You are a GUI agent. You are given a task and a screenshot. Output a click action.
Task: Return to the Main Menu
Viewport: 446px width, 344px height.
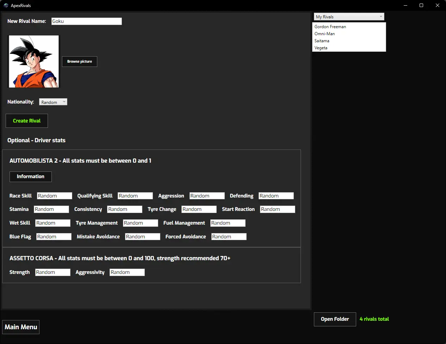click(x=21, y=327)
